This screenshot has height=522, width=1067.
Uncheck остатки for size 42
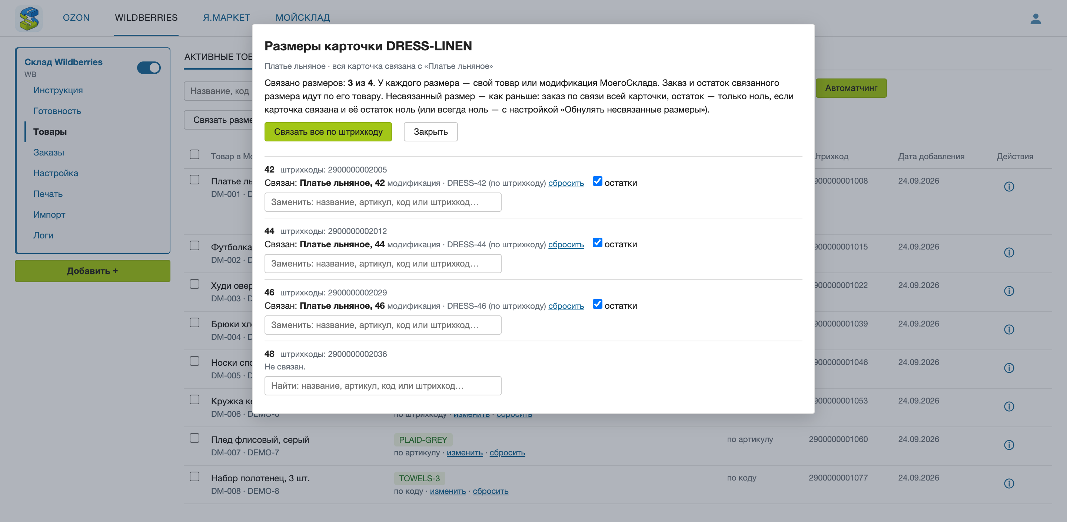pyautogui.click(x=597, y=181)
